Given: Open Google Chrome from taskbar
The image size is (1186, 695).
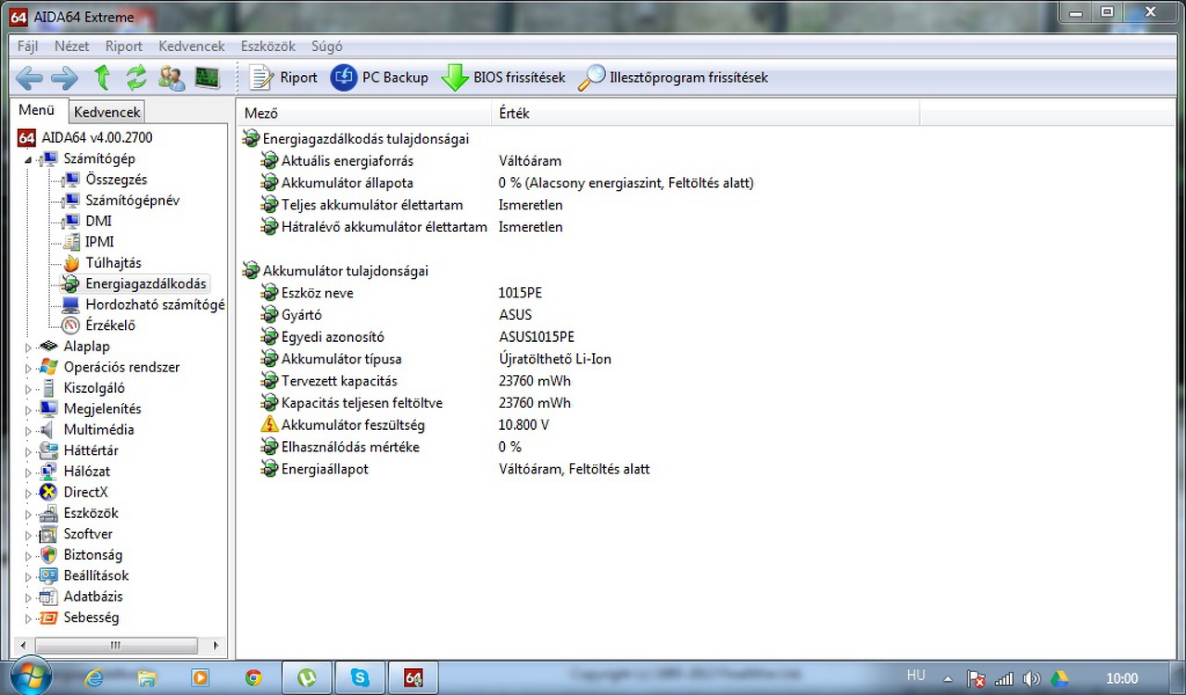Looking at the screenshot, I should pyautogui.click(x=253, y=678).
